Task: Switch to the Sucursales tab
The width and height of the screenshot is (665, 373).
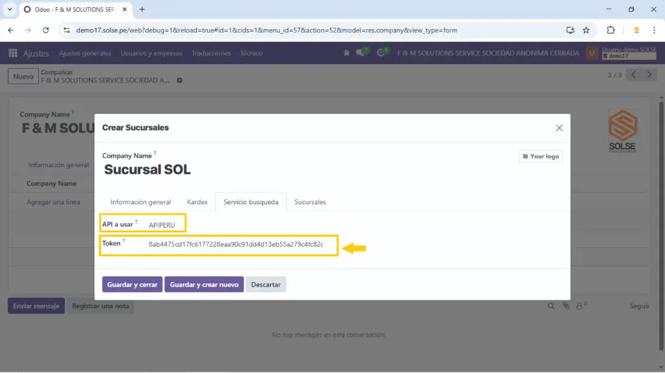Action: point(310,202)
